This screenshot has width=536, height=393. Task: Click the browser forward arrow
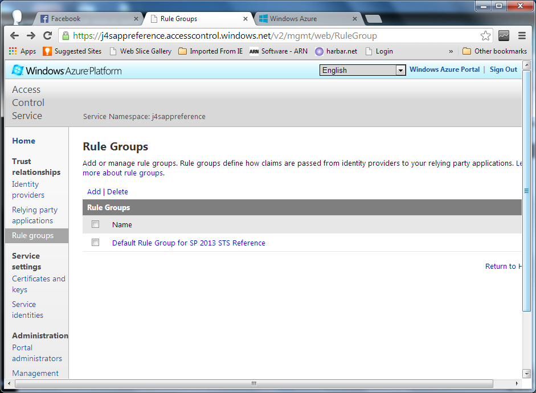point(31,35)
